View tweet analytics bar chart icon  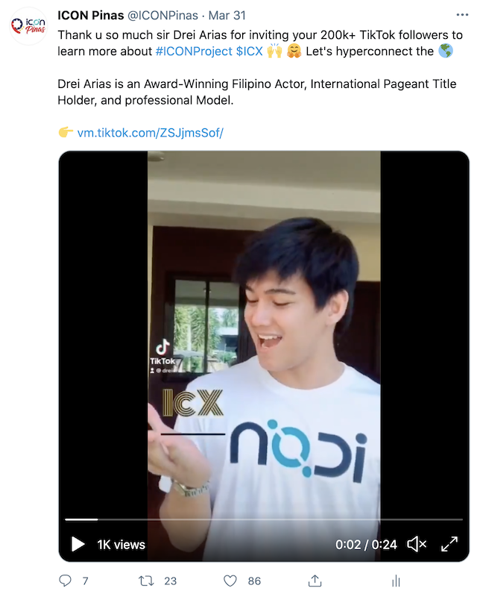click(x=396, y=581)
